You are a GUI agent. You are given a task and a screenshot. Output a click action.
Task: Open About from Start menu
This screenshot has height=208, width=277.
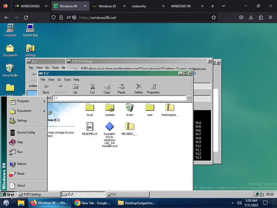[27, 186]
